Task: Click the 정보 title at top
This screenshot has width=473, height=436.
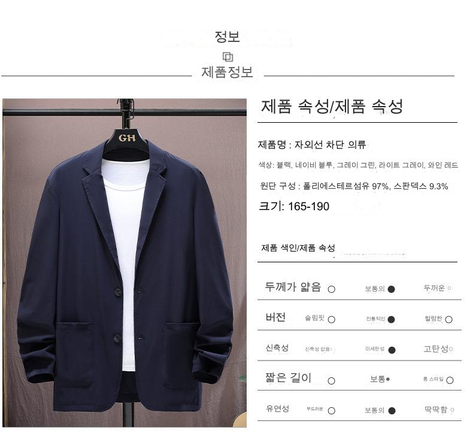Action: coord(227,37)
